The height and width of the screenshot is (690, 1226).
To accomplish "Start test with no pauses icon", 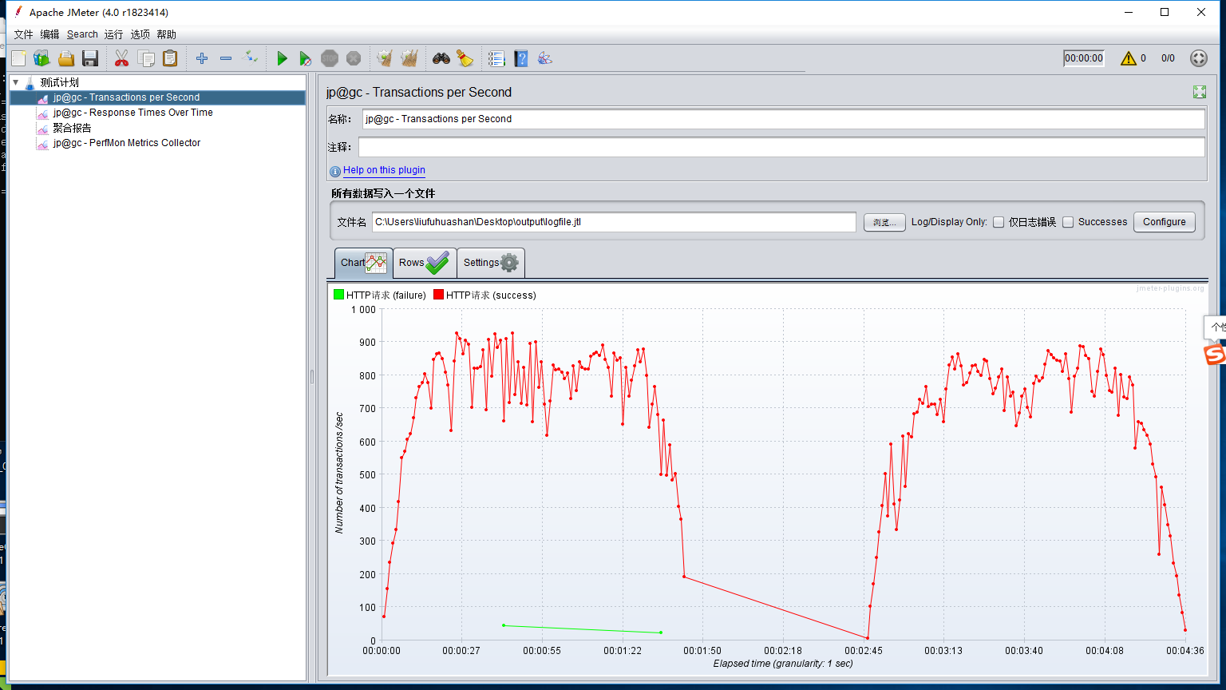I will (306, 58).
